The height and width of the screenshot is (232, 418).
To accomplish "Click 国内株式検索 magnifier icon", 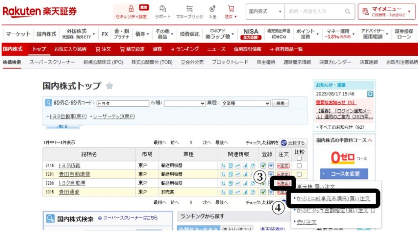I will (x=50, y=219).
